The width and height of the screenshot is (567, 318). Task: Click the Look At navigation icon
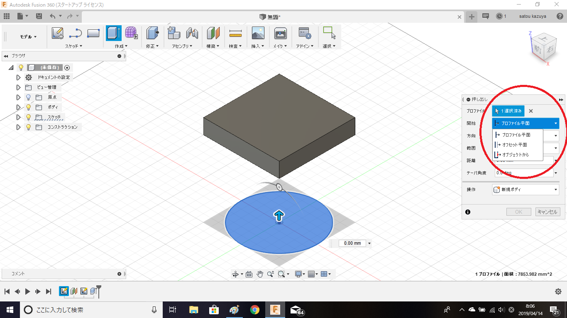(249, 274)
